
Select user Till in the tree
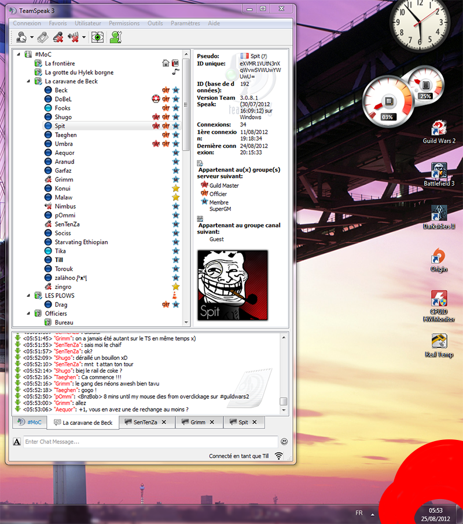(58, 260)
